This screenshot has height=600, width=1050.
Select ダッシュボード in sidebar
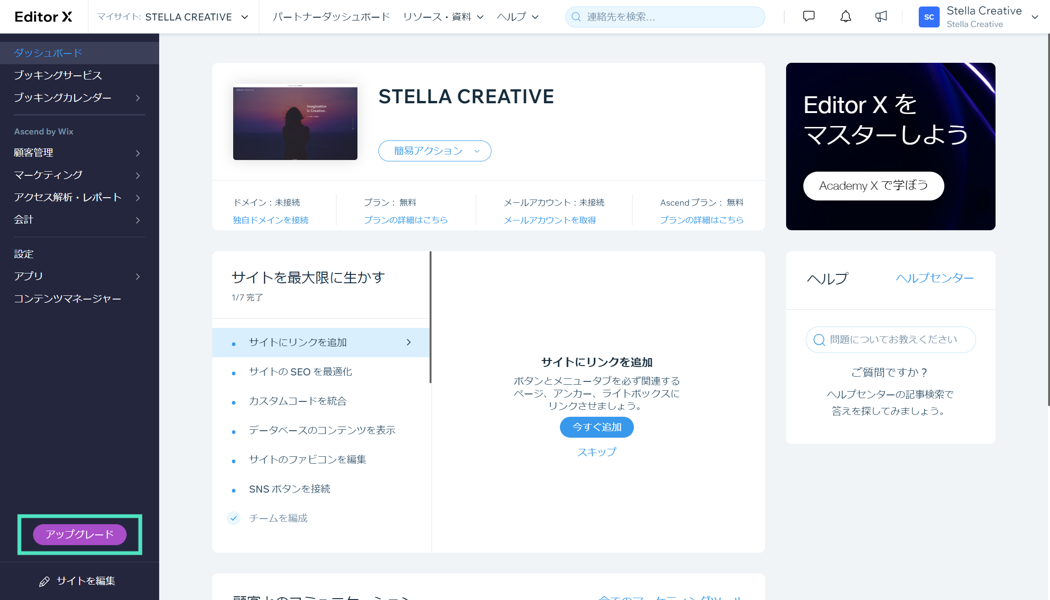coord(80,53)
